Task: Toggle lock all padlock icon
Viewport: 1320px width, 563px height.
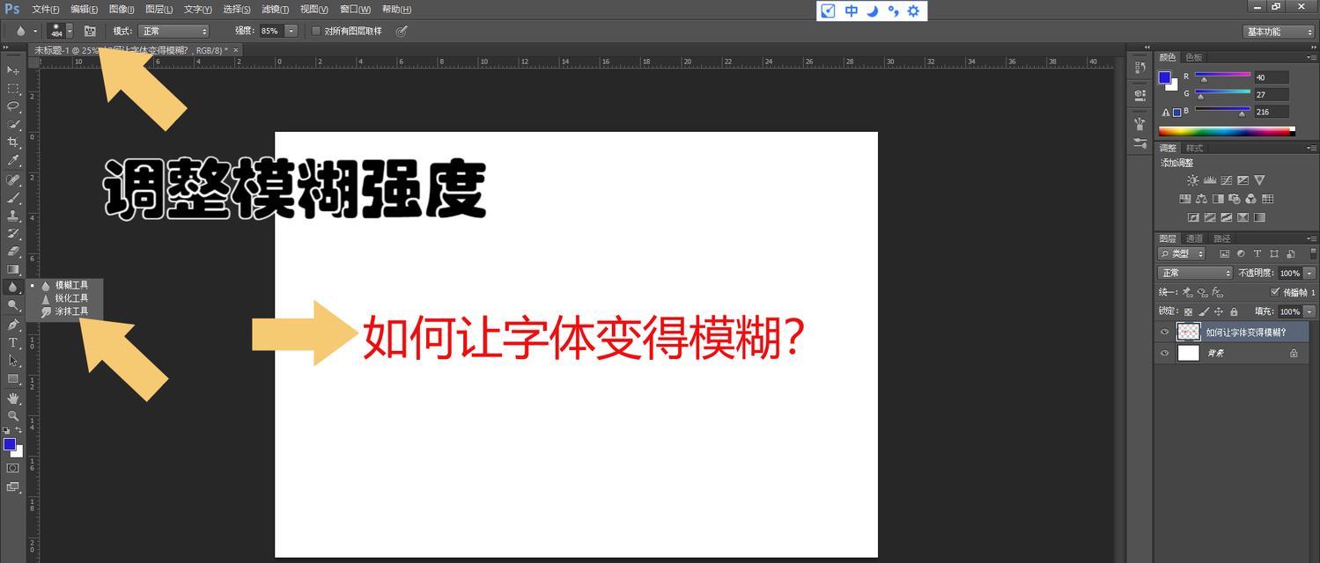Action: pyautogui.click(x=1234, y=311)
